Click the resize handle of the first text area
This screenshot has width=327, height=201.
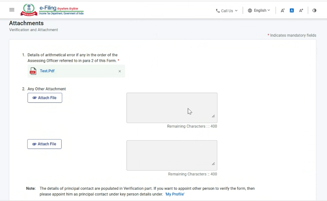[213, 116]
